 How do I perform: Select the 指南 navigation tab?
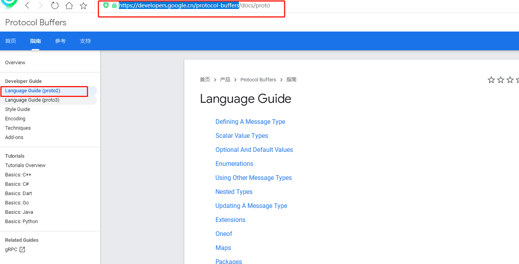tap(35, 41)
